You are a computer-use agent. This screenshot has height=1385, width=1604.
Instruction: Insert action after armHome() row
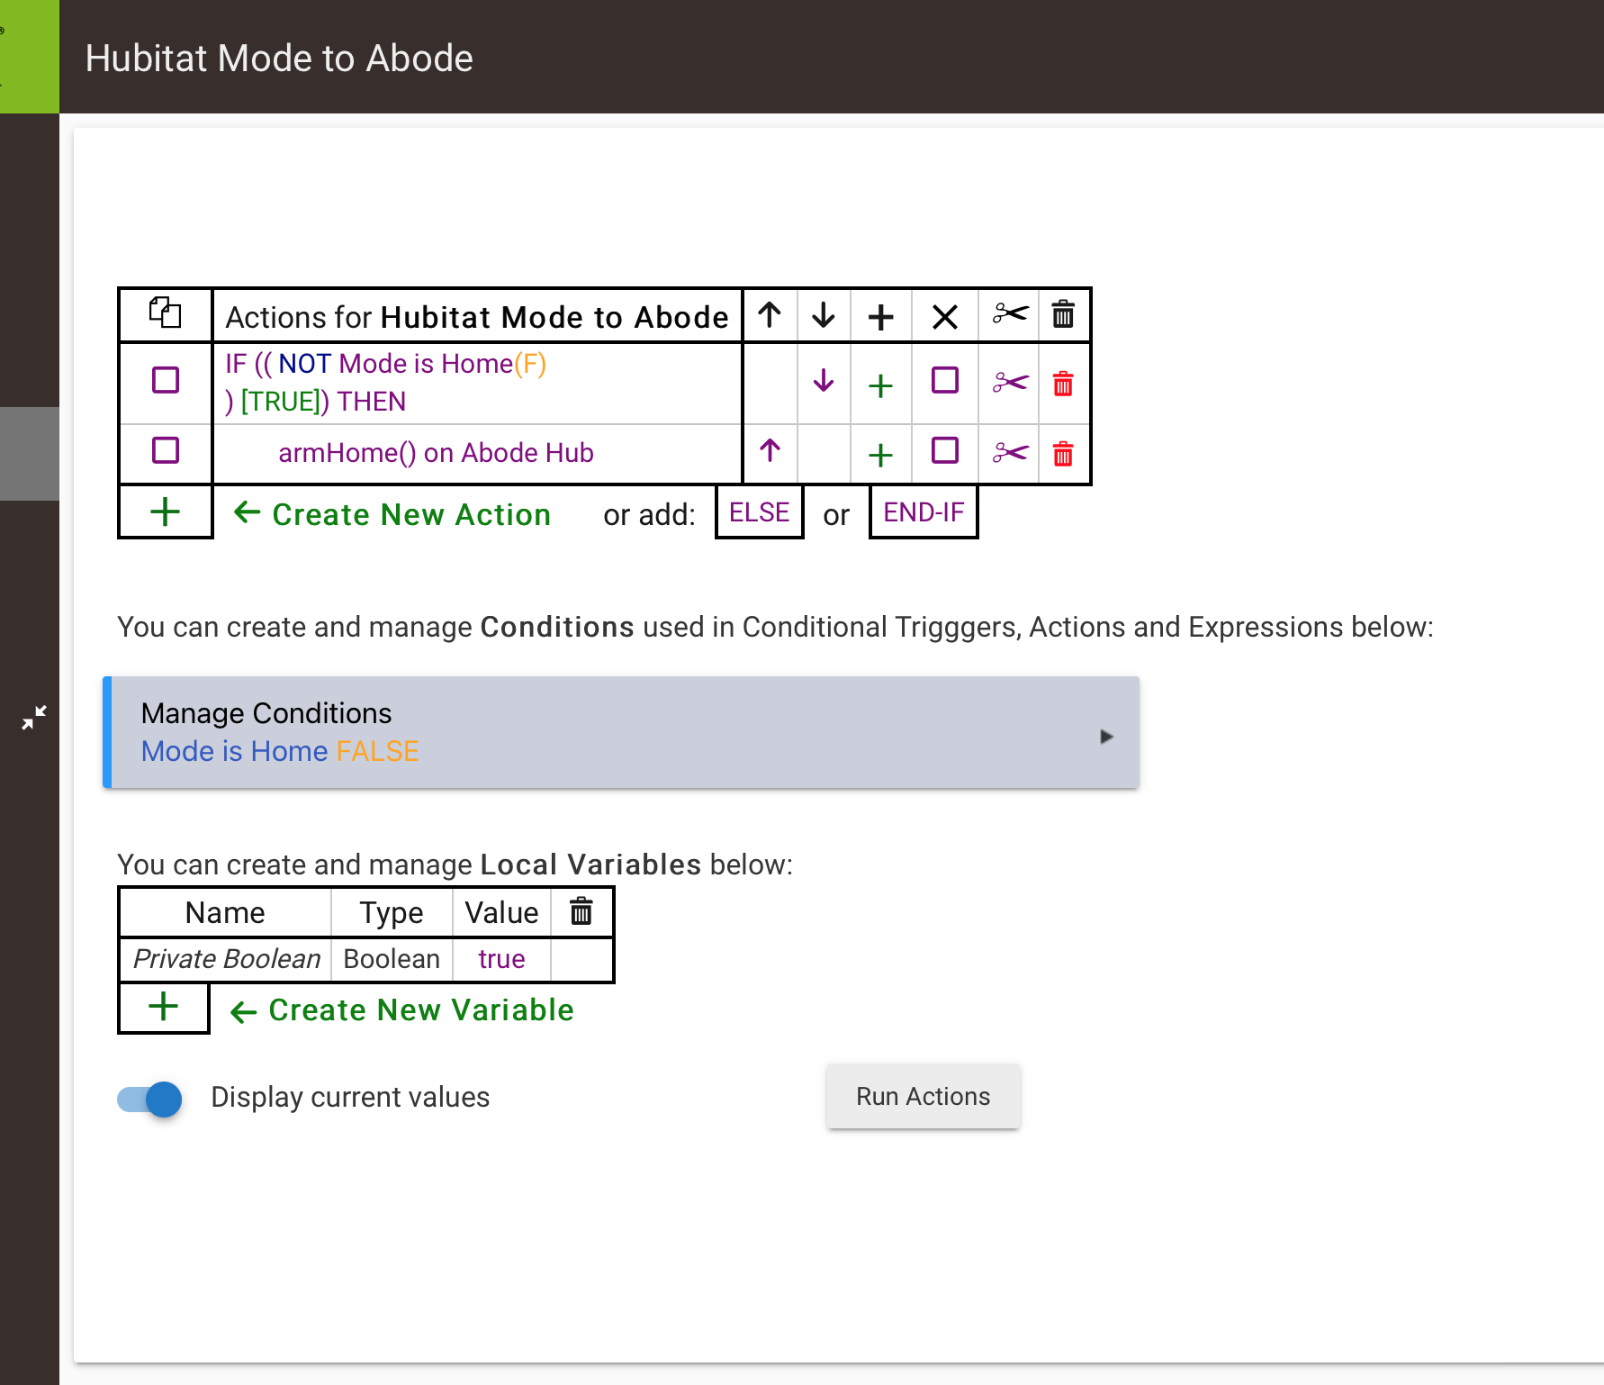pyautogui.click(x=880, y=455)
